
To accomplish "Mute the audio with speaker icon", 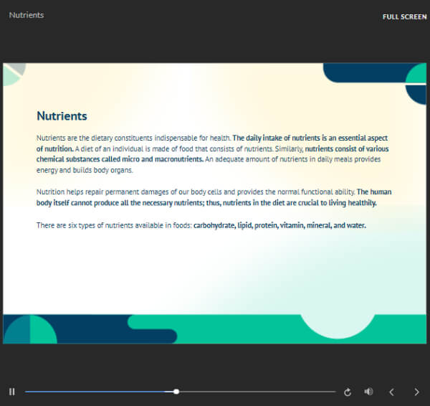I will pos(368,392).
